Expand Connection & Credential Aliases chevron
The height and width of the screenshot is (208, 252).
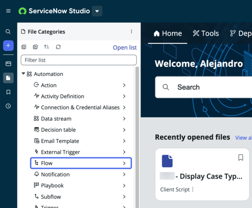(124, 108)
